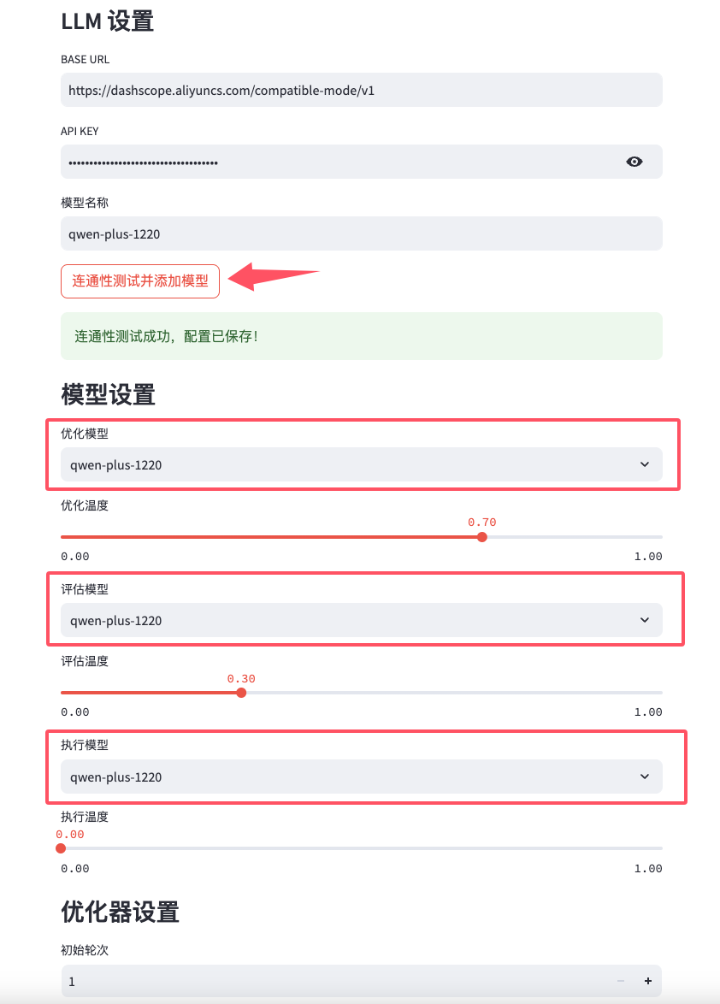Focus the API KEY password field
This screenshot has width=720, height=1004.
click(339, 162)
